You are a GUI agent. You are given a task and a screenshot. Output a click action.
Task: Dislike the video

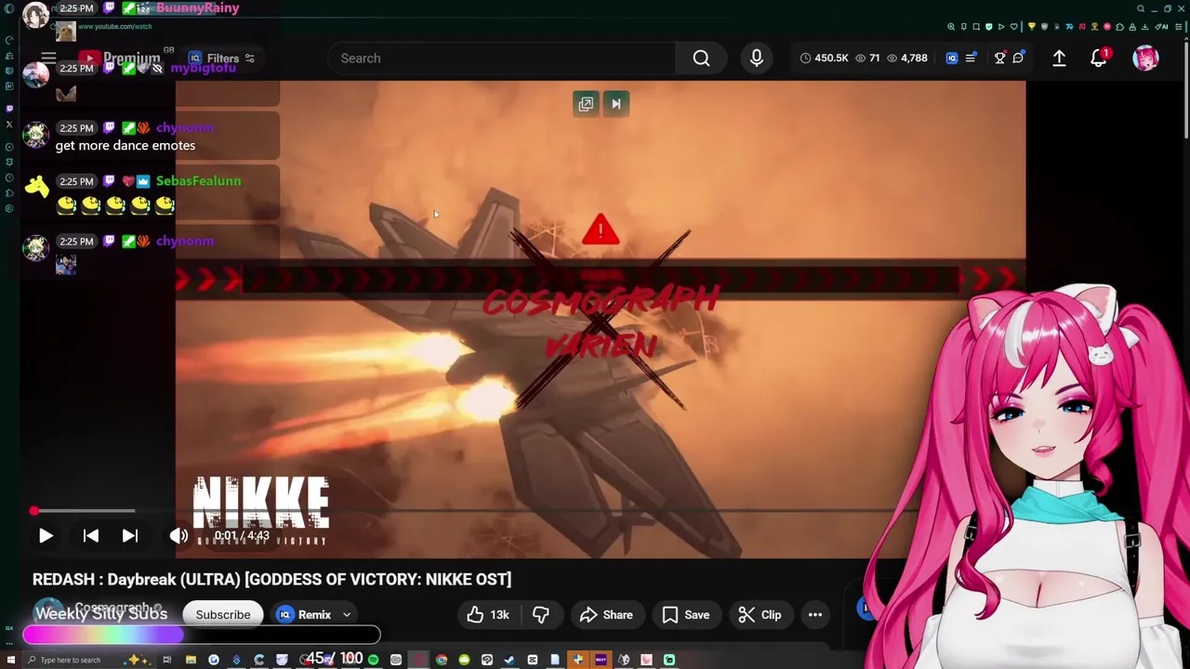pos(540,614)
